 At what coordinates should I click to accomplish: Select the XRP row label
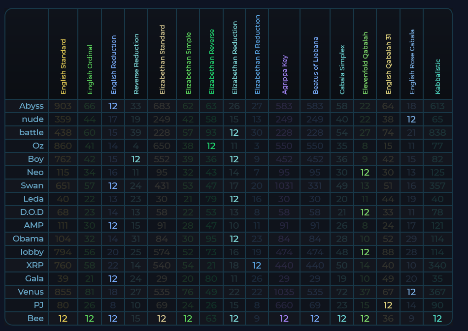(x=34, y=265)
